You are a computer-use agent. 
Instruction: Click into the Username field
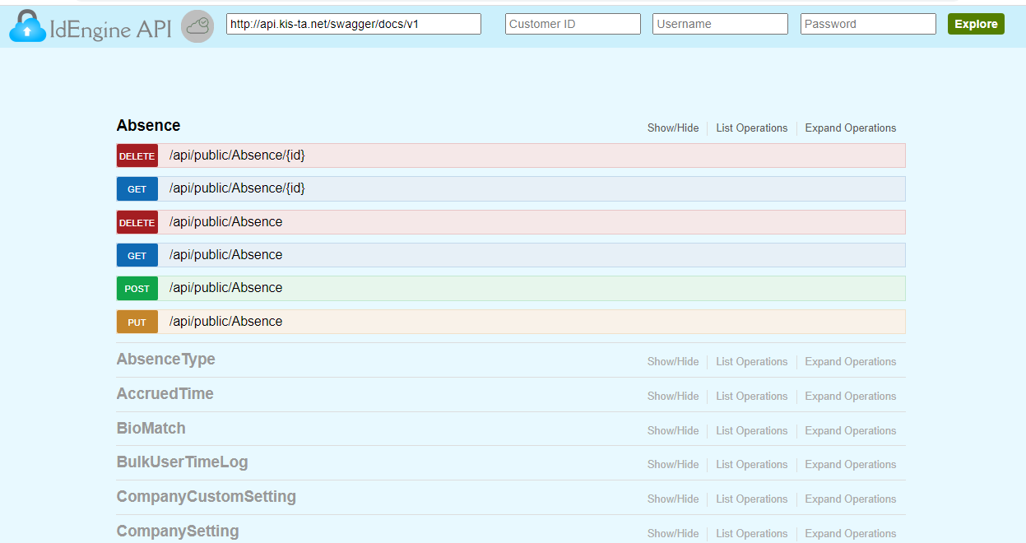(719, 24)
